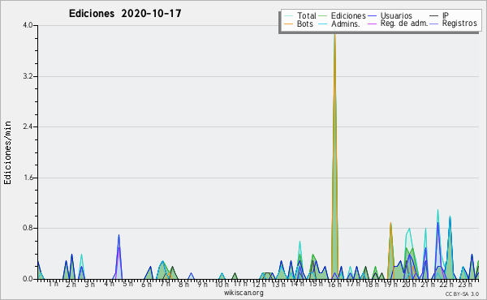Image resolution: width=487 pixels, height=300 pixels.
Task: Click the 'Ediciones' legend label
Action: [348, 15]
